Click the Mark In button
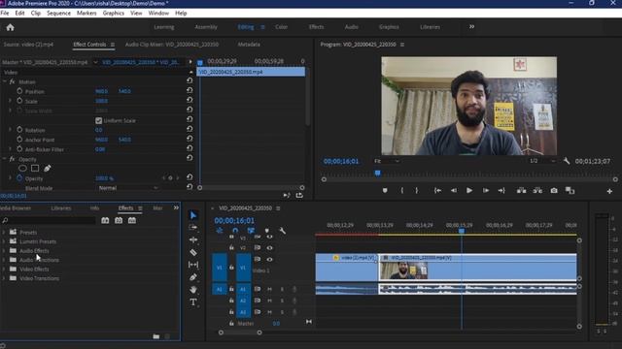Viewport: 622px width, 349px height. (x=401, y=190)
